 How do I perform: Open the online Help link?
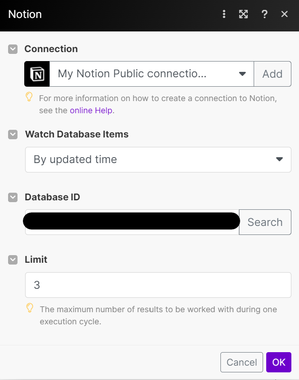(91, 110)
